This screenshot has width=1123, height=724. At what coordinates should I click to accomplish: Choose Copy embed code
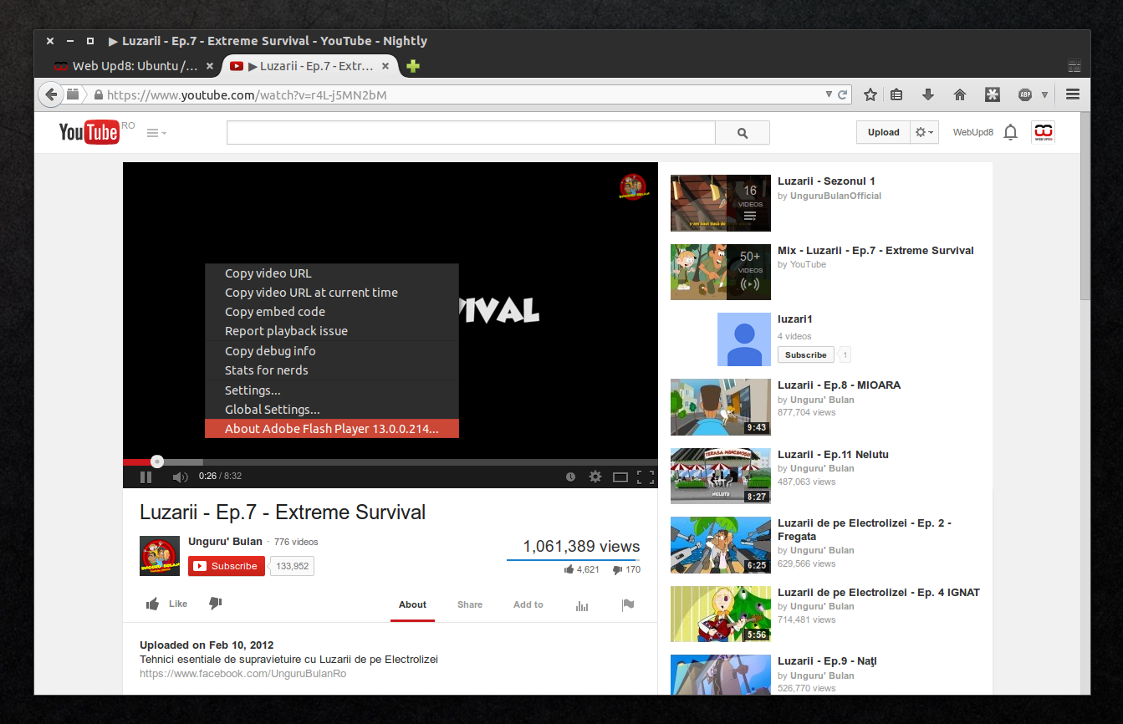coord(332,312)
